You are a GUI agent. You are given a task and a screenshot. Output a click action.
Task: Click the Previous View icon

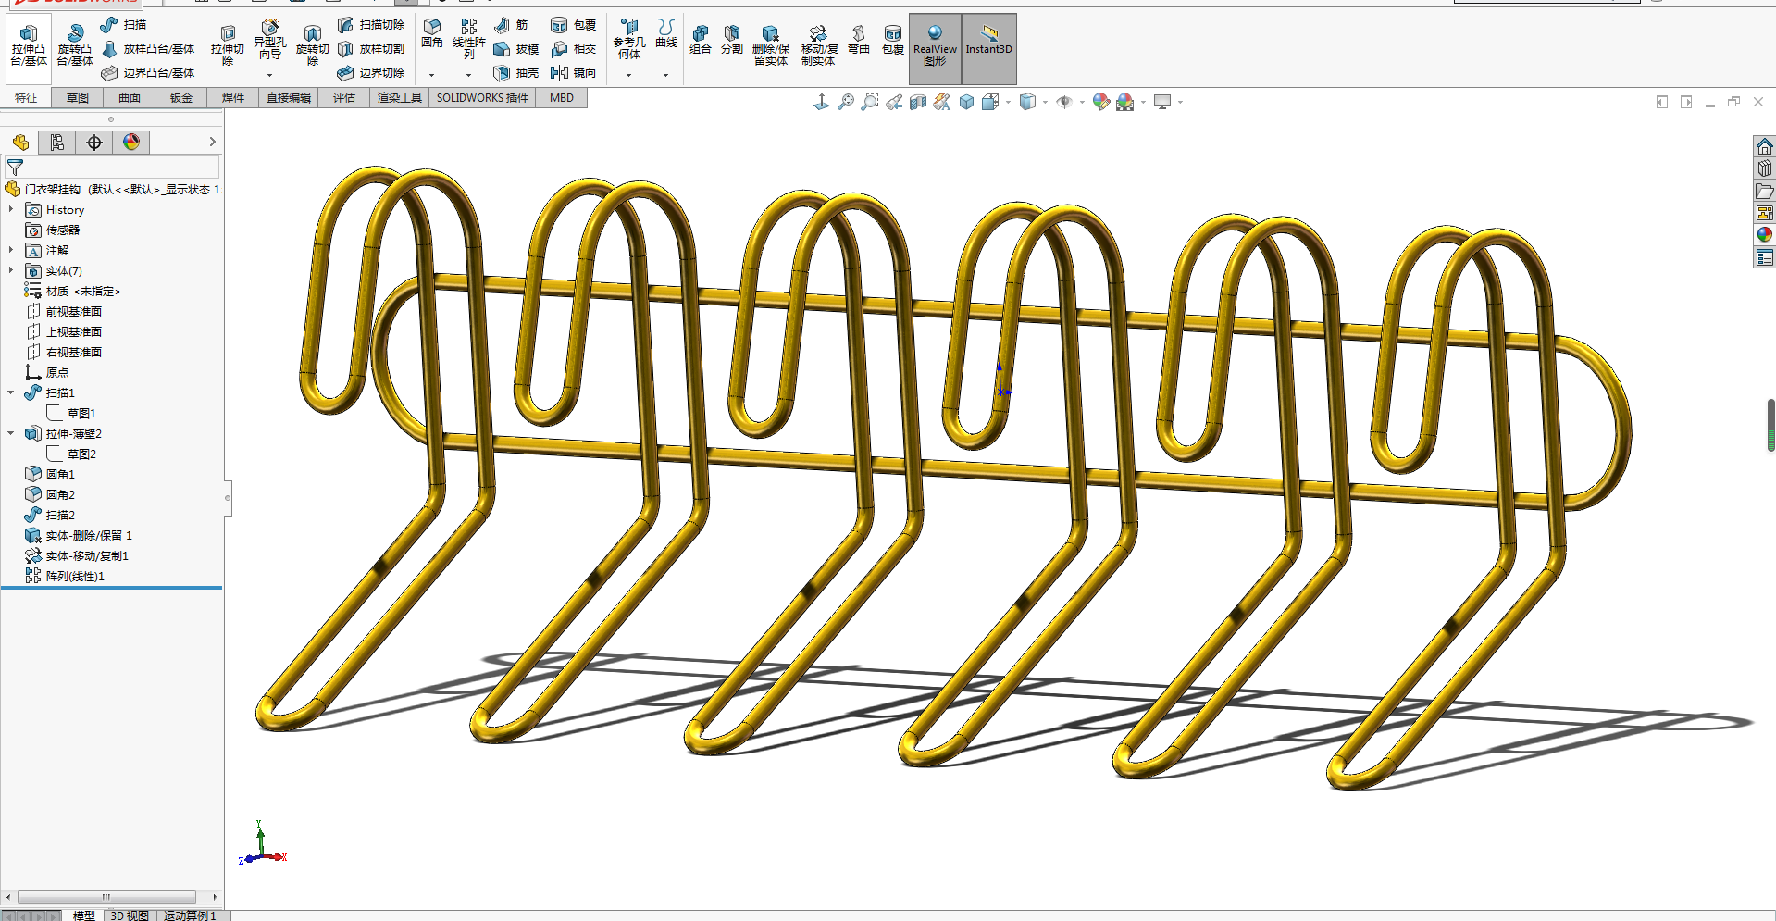click(894, 102)
